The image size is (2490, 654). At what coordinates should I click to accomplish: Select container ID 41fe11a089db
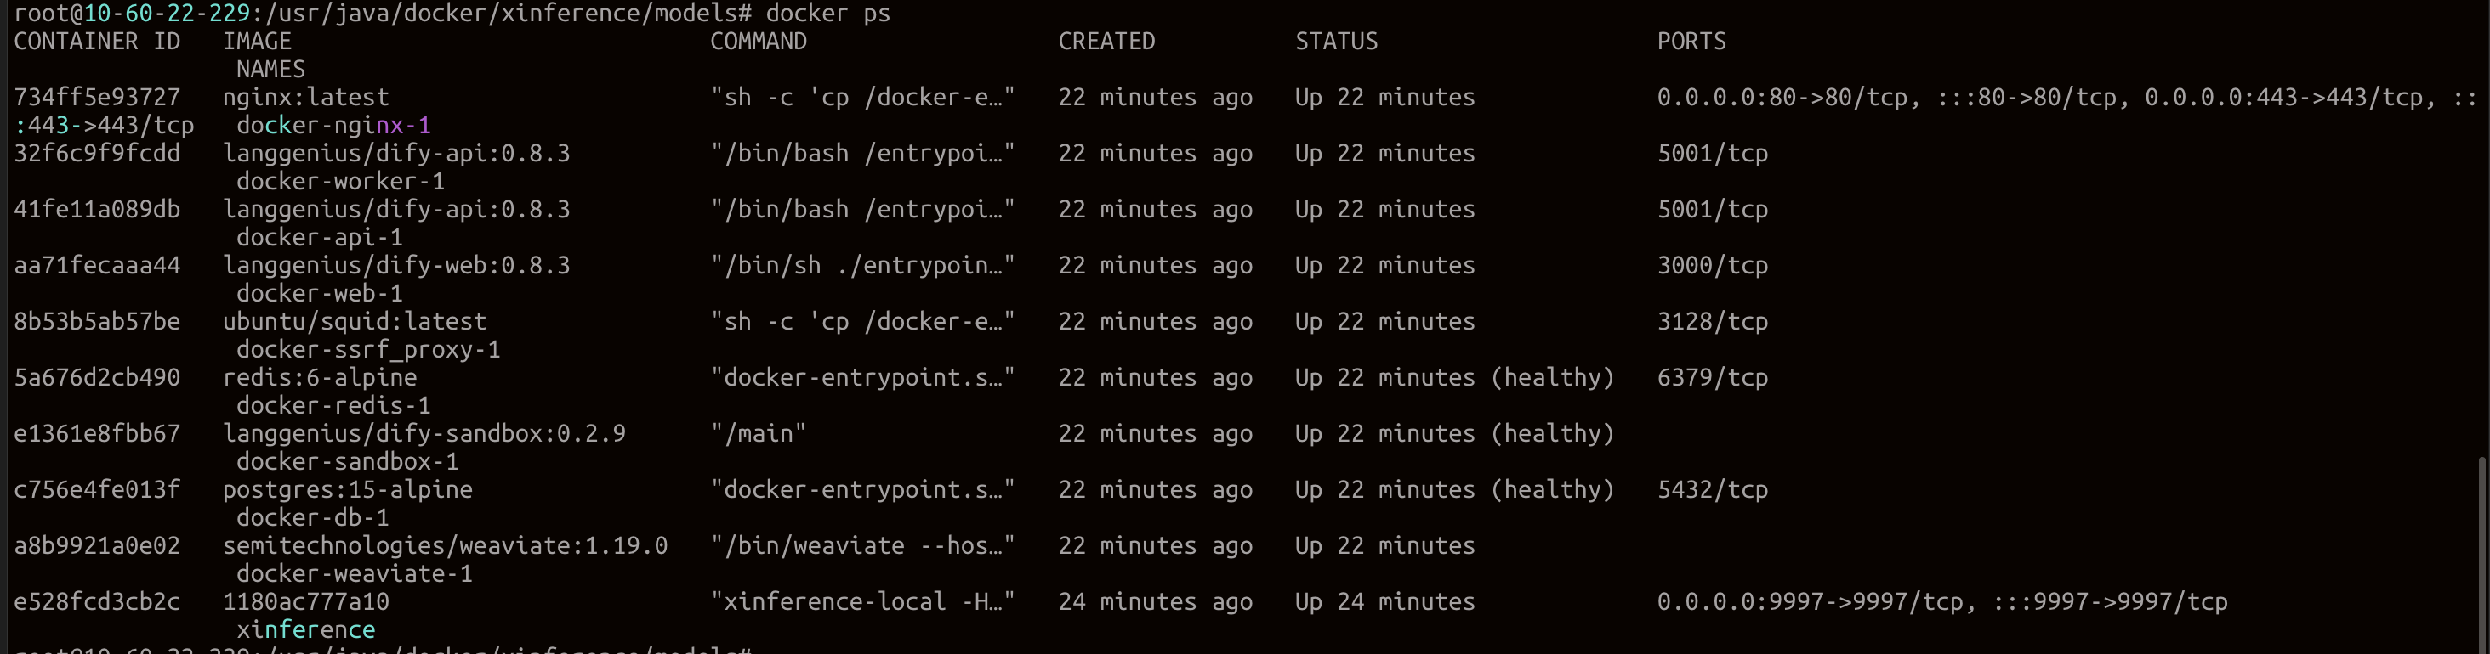point(97,210)
